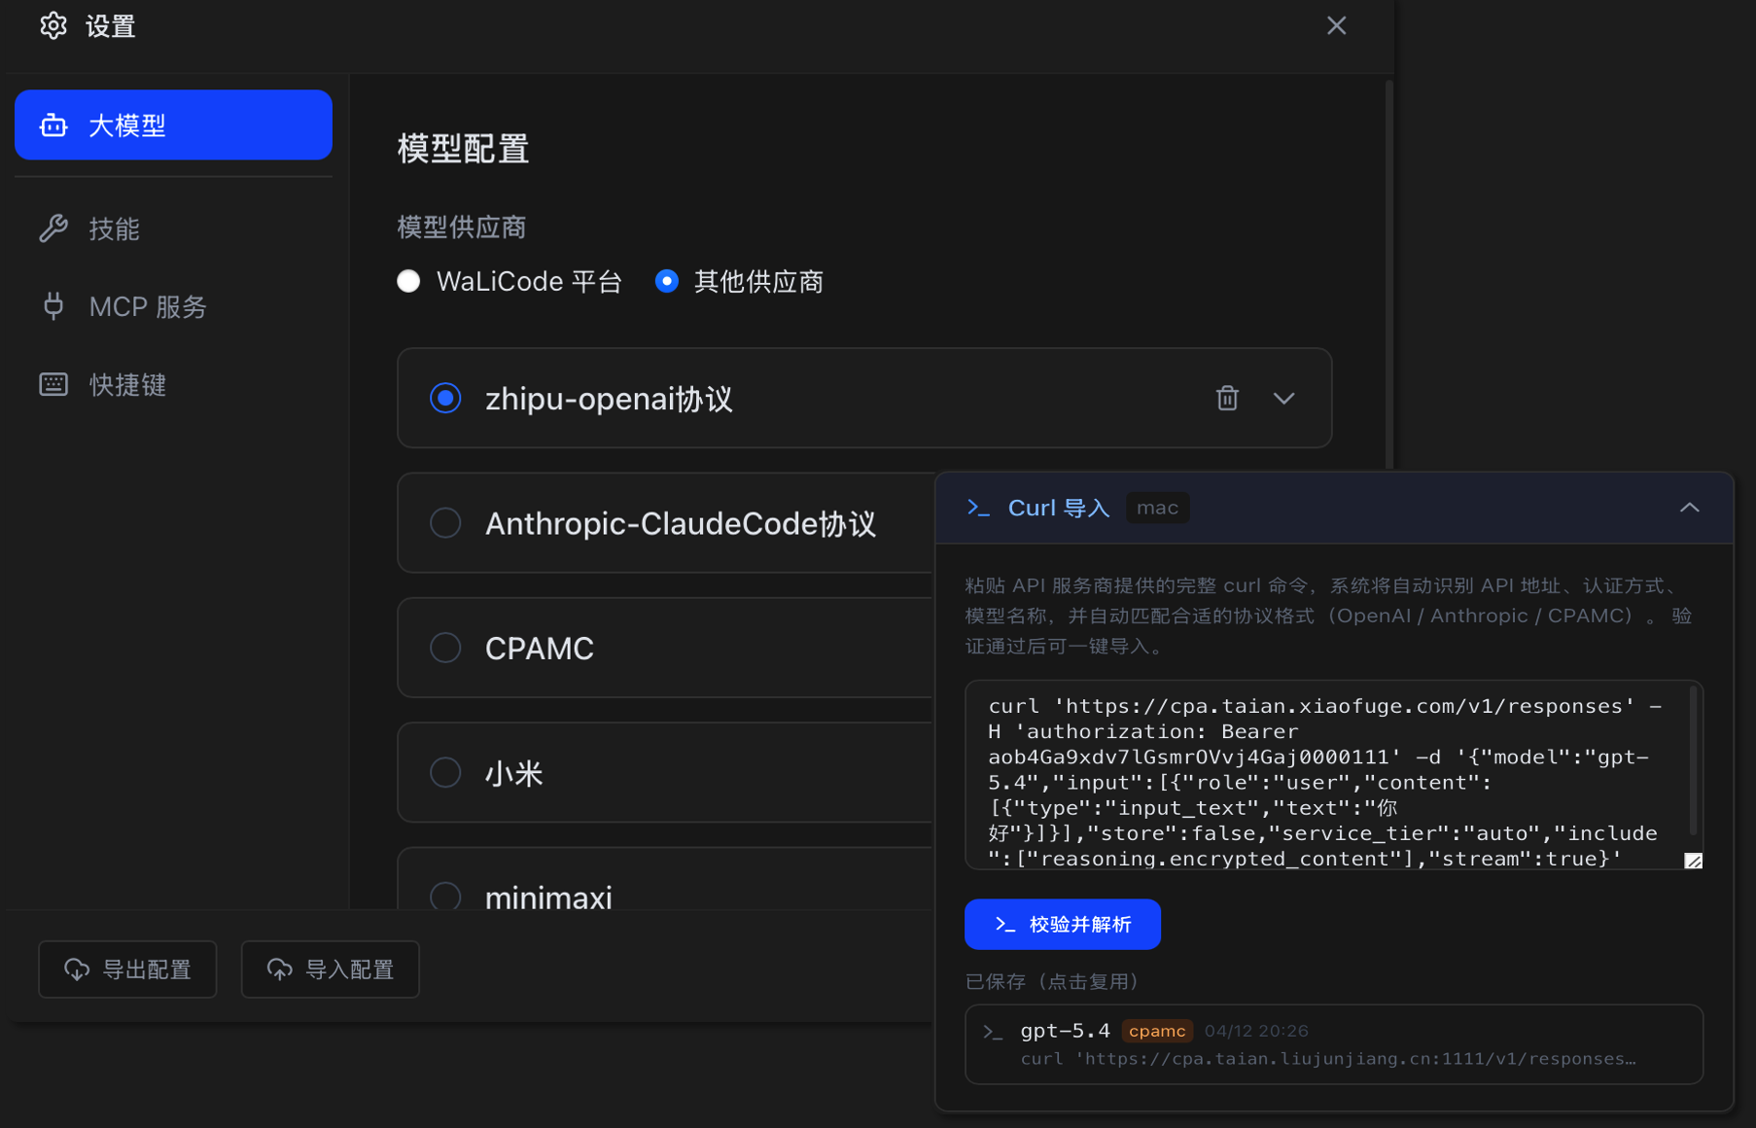Collapse the Curl 导入 panel
The width and height of the screenshot is (1756, 1128).
1689,508
